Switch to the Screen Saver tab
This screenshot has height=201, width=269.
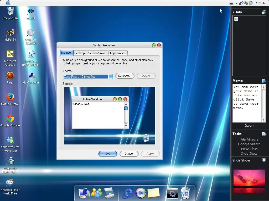(x=97, y=53)
